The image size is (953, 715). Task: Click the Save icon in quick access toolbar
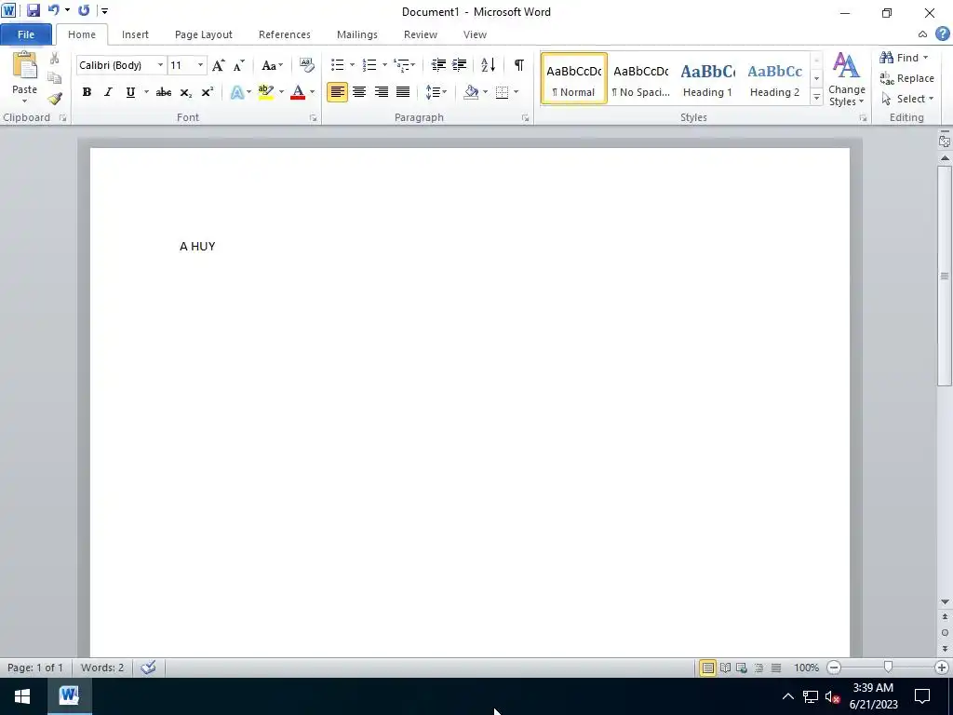pos(33,10)
